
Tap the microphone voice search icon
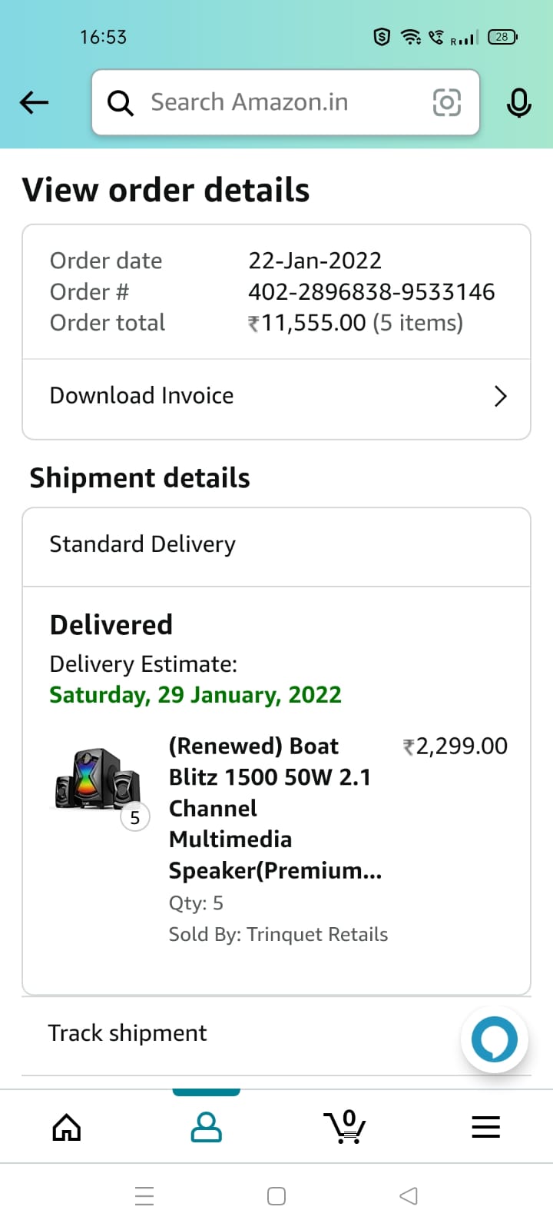click(519, 102)
